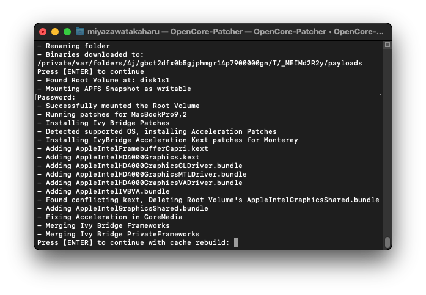Click the line "Renaming folder"
The image size is (426, 295).
73,46
